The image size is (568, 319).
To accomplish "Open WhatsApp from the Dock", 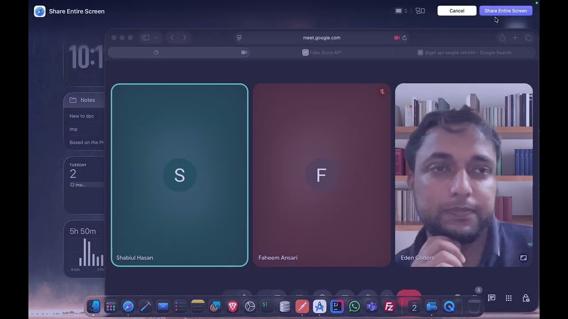I will point(354,306).
